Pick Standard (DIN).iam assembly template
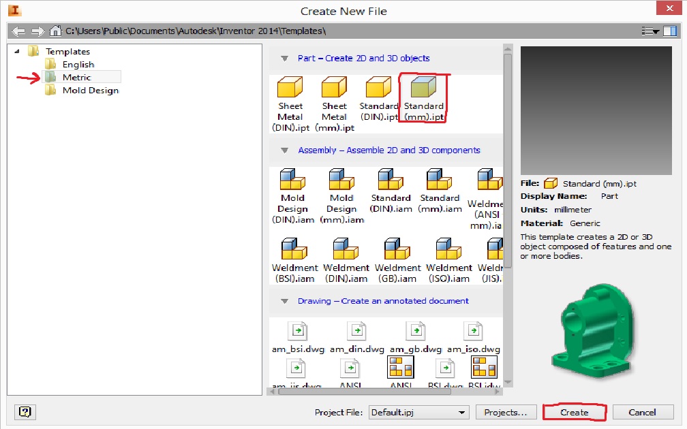Screen dimensions: 687x429 coord(391,191)
